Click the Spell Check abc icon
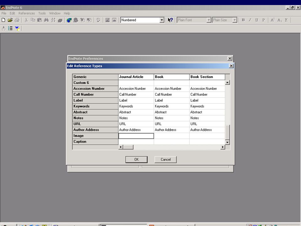The image size is (301, 226). (x=98, y=20)
